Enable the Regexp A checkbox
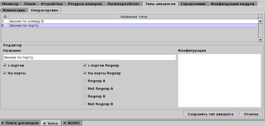 point(85,81)
